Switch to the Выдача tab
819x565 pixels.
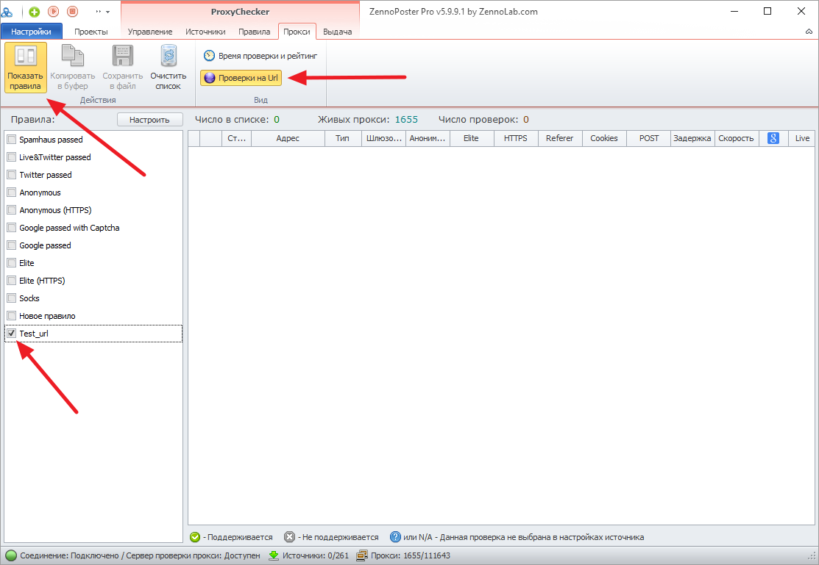[338, 32]
